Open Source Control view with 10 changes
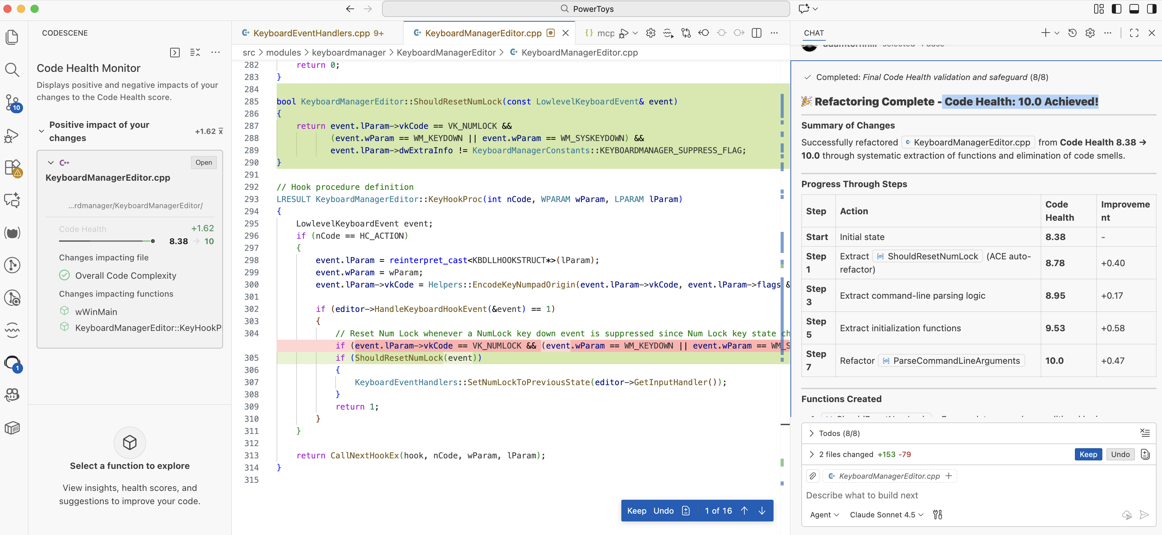The height and width of the screenshot is (535, 1162). (12, 103)
